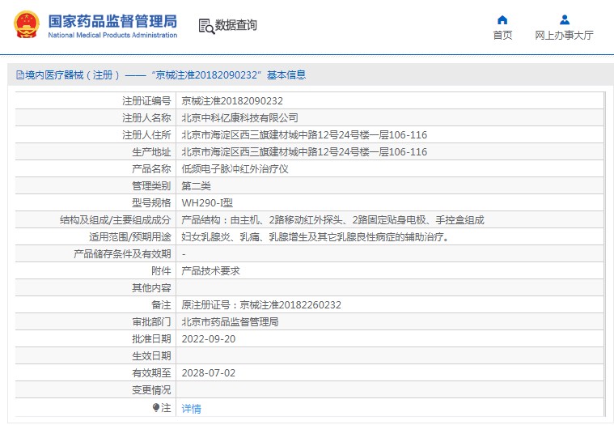The height and width of the screenshot is (425, 614).
Task: Click expiry date 2028-07-02
Action: click(209, 373)
